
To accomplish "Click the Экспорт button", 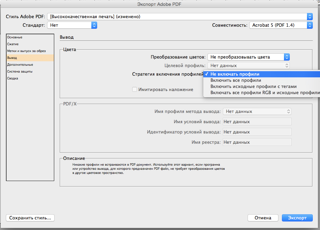I will 297,218.
